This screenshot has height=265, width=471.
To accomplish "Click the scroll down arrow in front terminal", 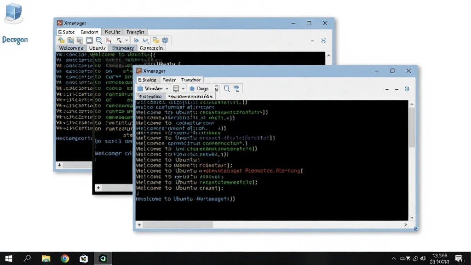I will [412, 218].
